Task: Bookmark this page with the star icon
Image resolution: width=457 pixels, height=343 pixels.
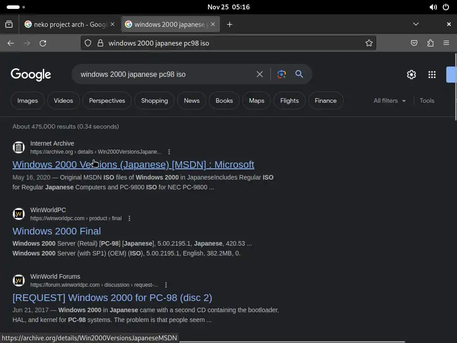Action: click(369, 43)
